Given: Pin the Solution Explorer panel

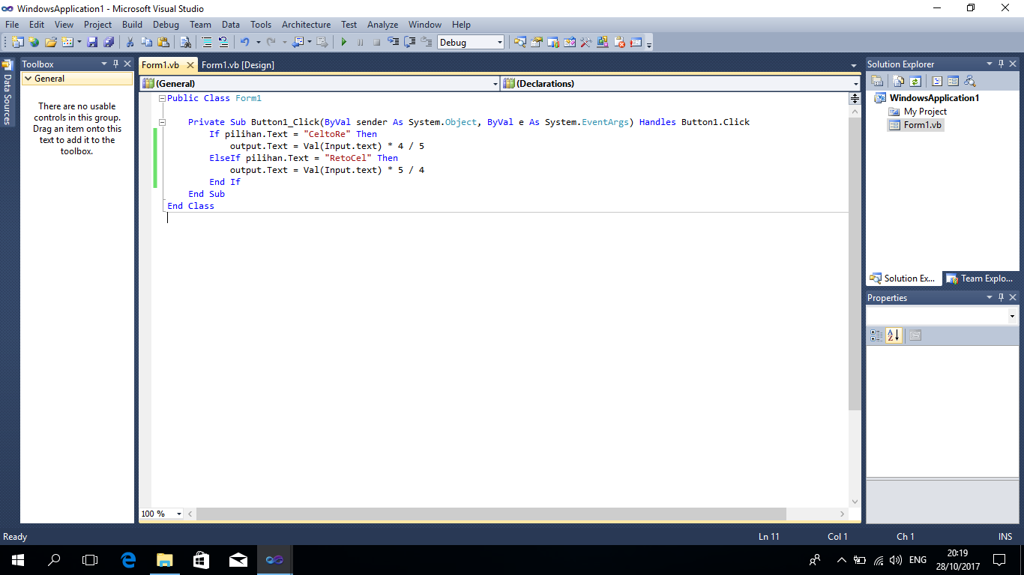Looking at the screenshot, I should [1001, 64].
